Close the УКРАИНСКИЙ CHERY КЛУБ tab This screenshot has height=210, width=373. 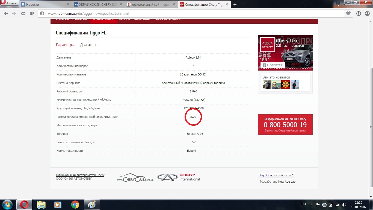(x=121, y=5)
